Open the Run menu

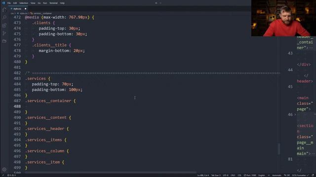[x=45, y=3]
